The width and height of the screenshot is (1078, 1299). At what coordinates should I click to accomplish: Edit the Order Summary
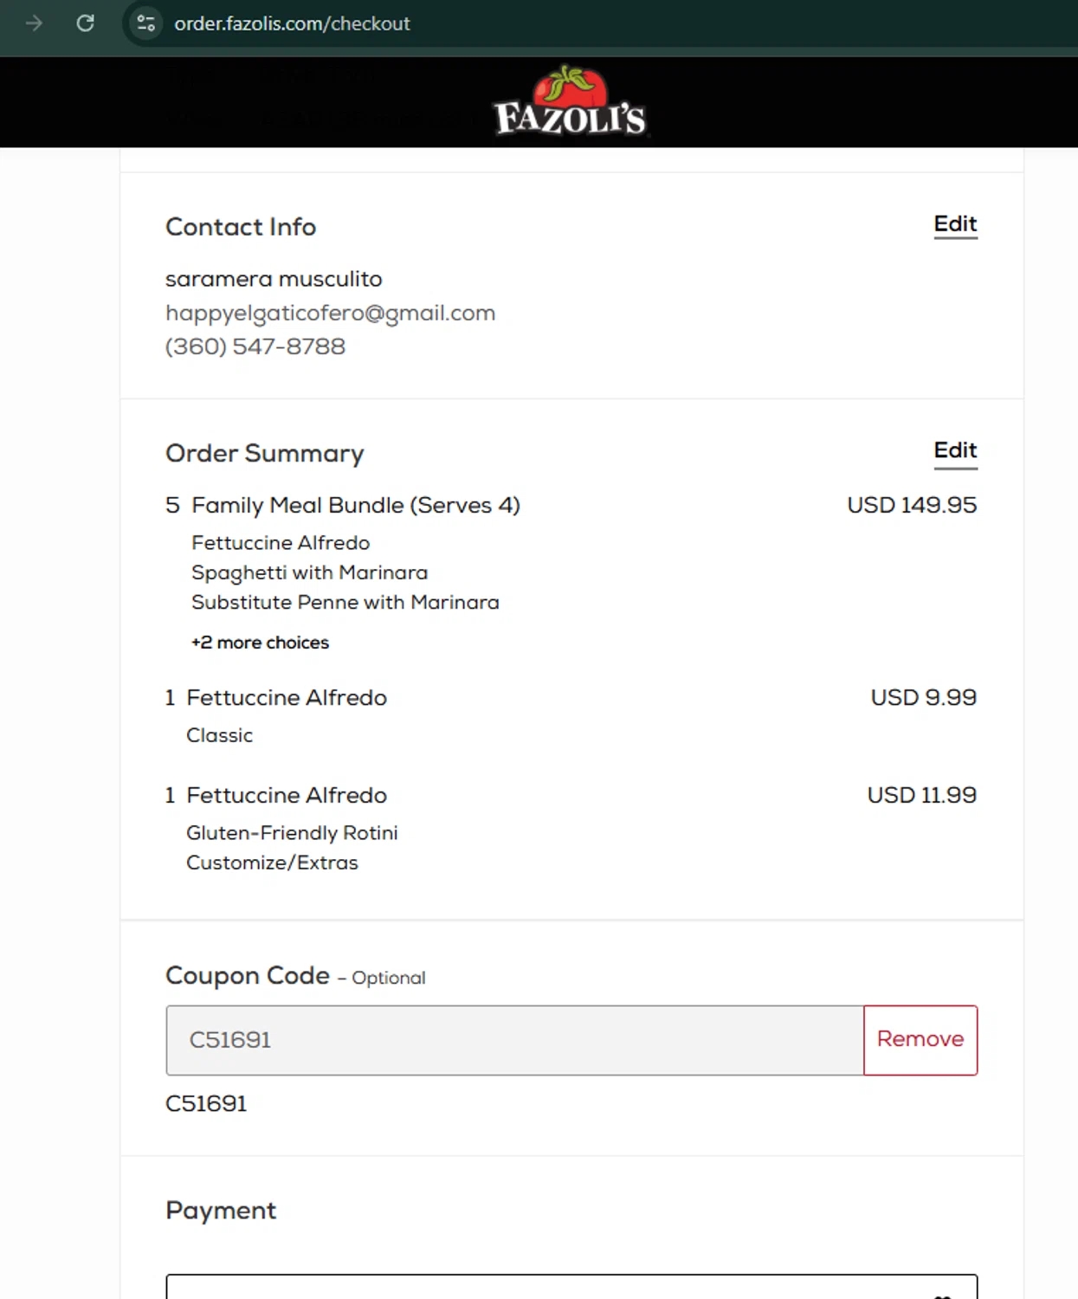pos(955,450)
